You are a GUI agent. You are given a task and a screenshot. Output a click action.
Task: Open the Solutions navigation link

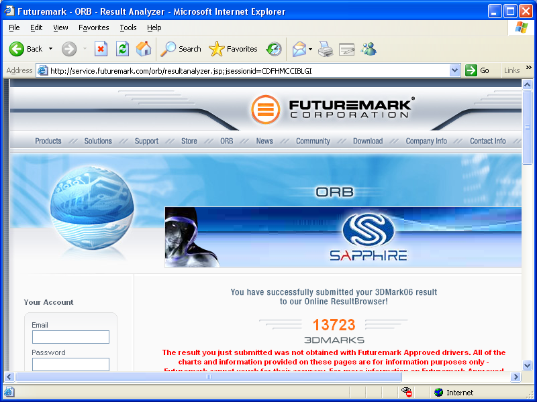[x=98, y=141]
